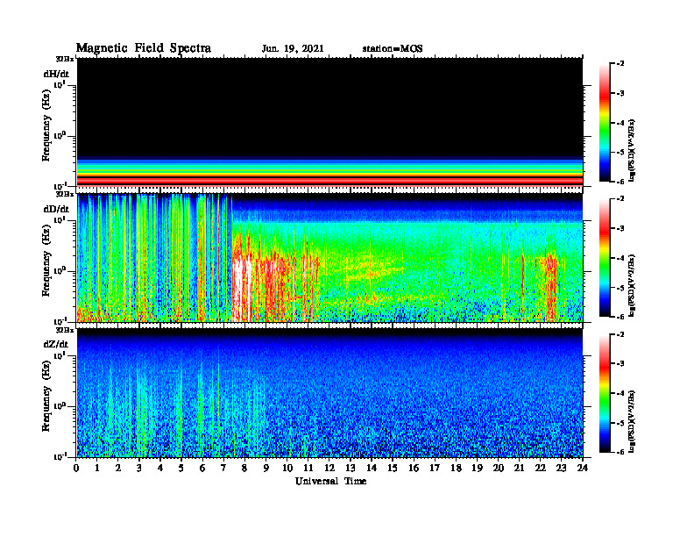Click the -6 tick of the dZ/dt color scale
This screenshot has height=537, width=694.
point(620,453)
